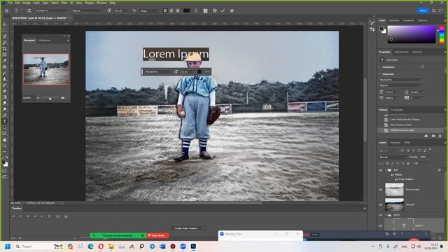Toggle Effects visibility eye in Layers

[392, 175]
